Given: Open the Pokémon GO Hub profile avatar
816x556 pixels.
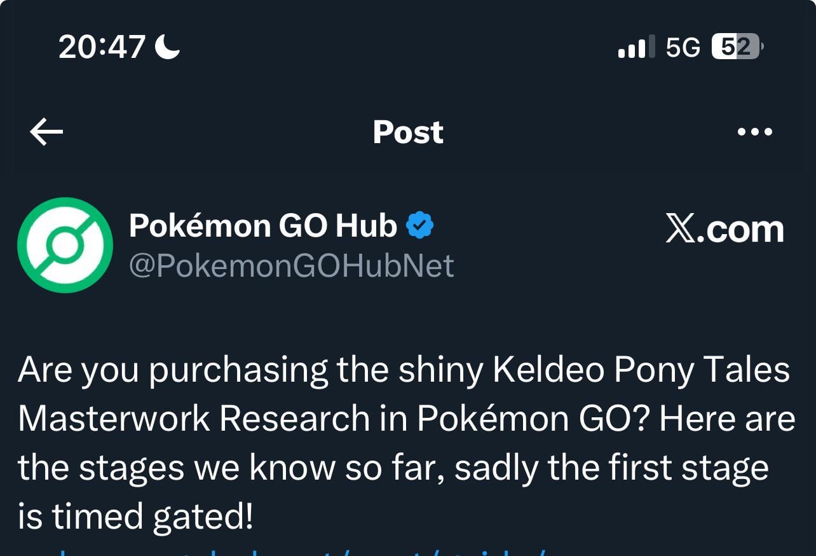Looking at the screenshot, I should 65,245.
